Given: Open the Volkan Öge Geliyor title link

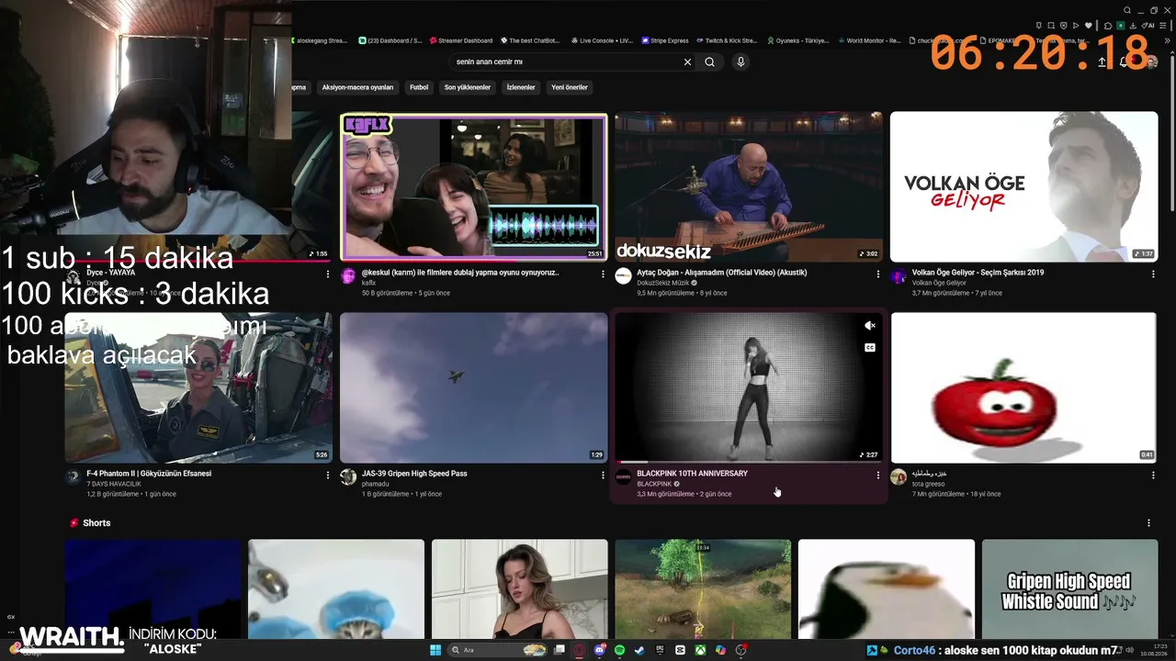Looking at the screenshot, I should click(x=978, y=273).
